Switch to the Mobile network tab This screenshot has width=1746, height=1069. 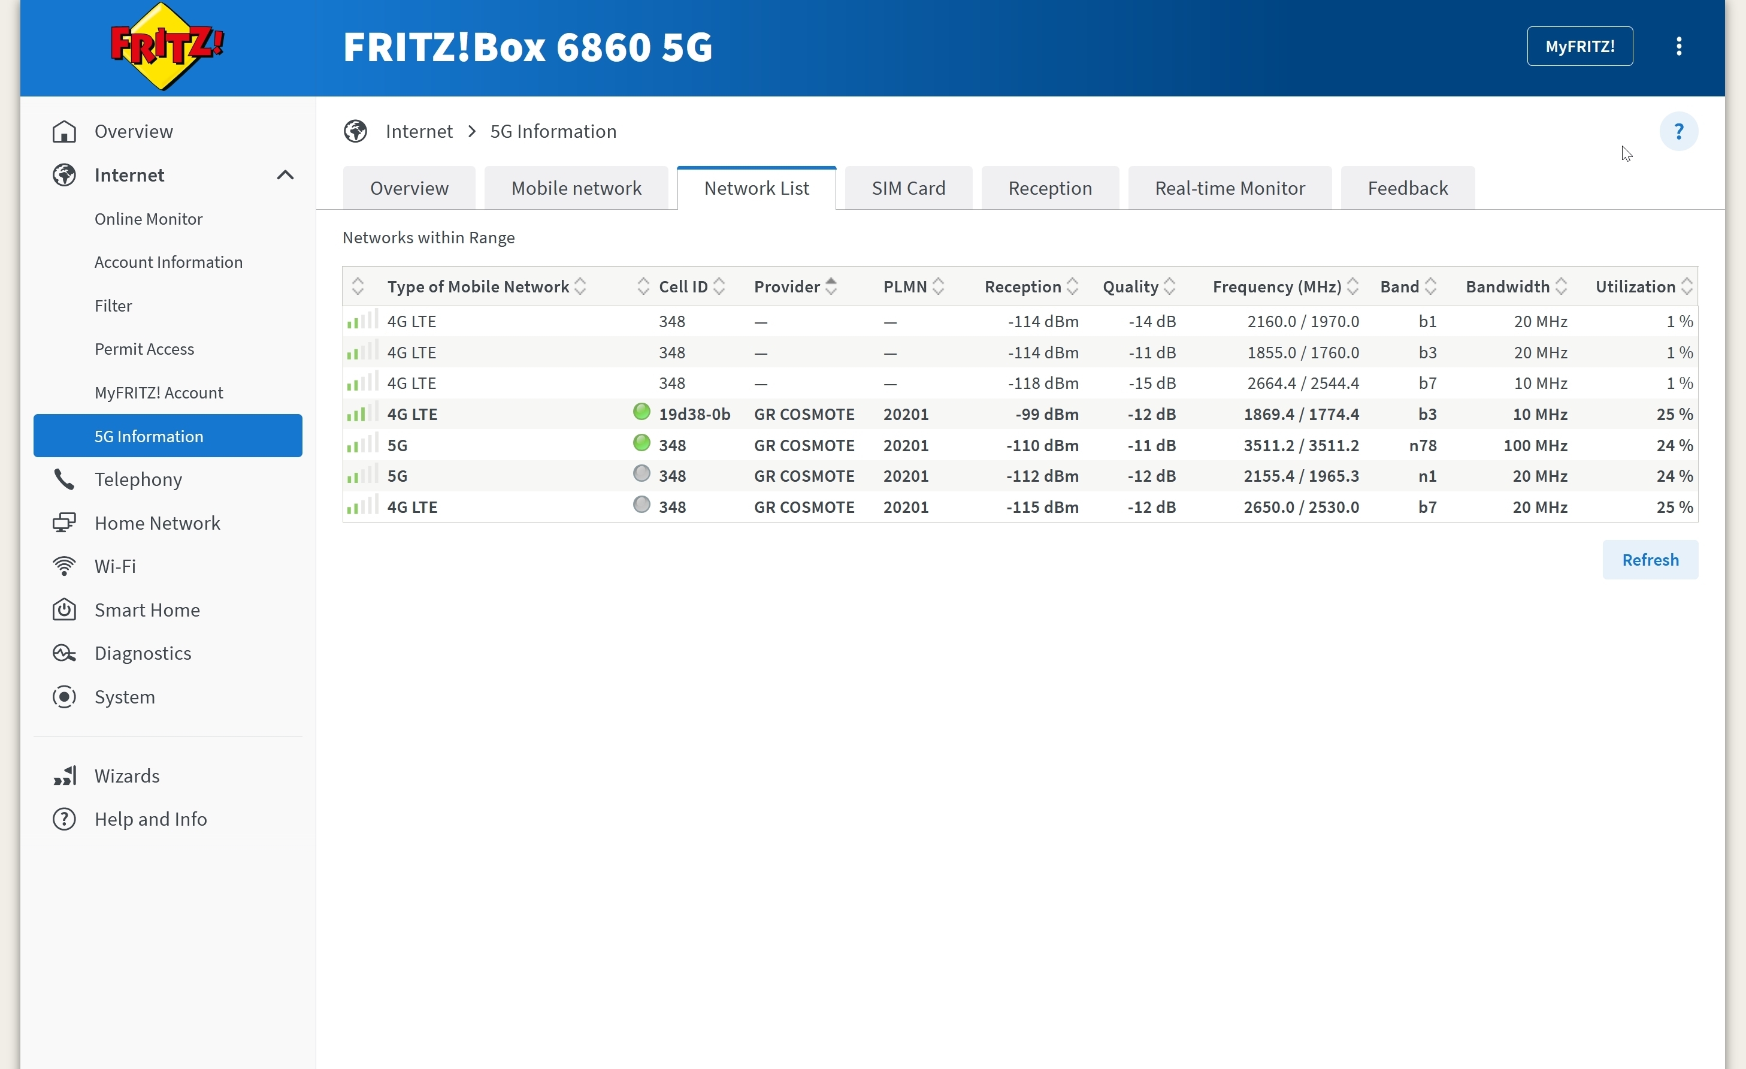tap(576, 188)
